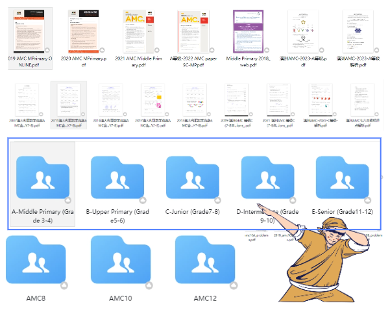The width and height of the screenshot is (390, 312).
Task: Select 2020 AMC MPrimary.pdf thumbnail
Action: pos(84,31)
